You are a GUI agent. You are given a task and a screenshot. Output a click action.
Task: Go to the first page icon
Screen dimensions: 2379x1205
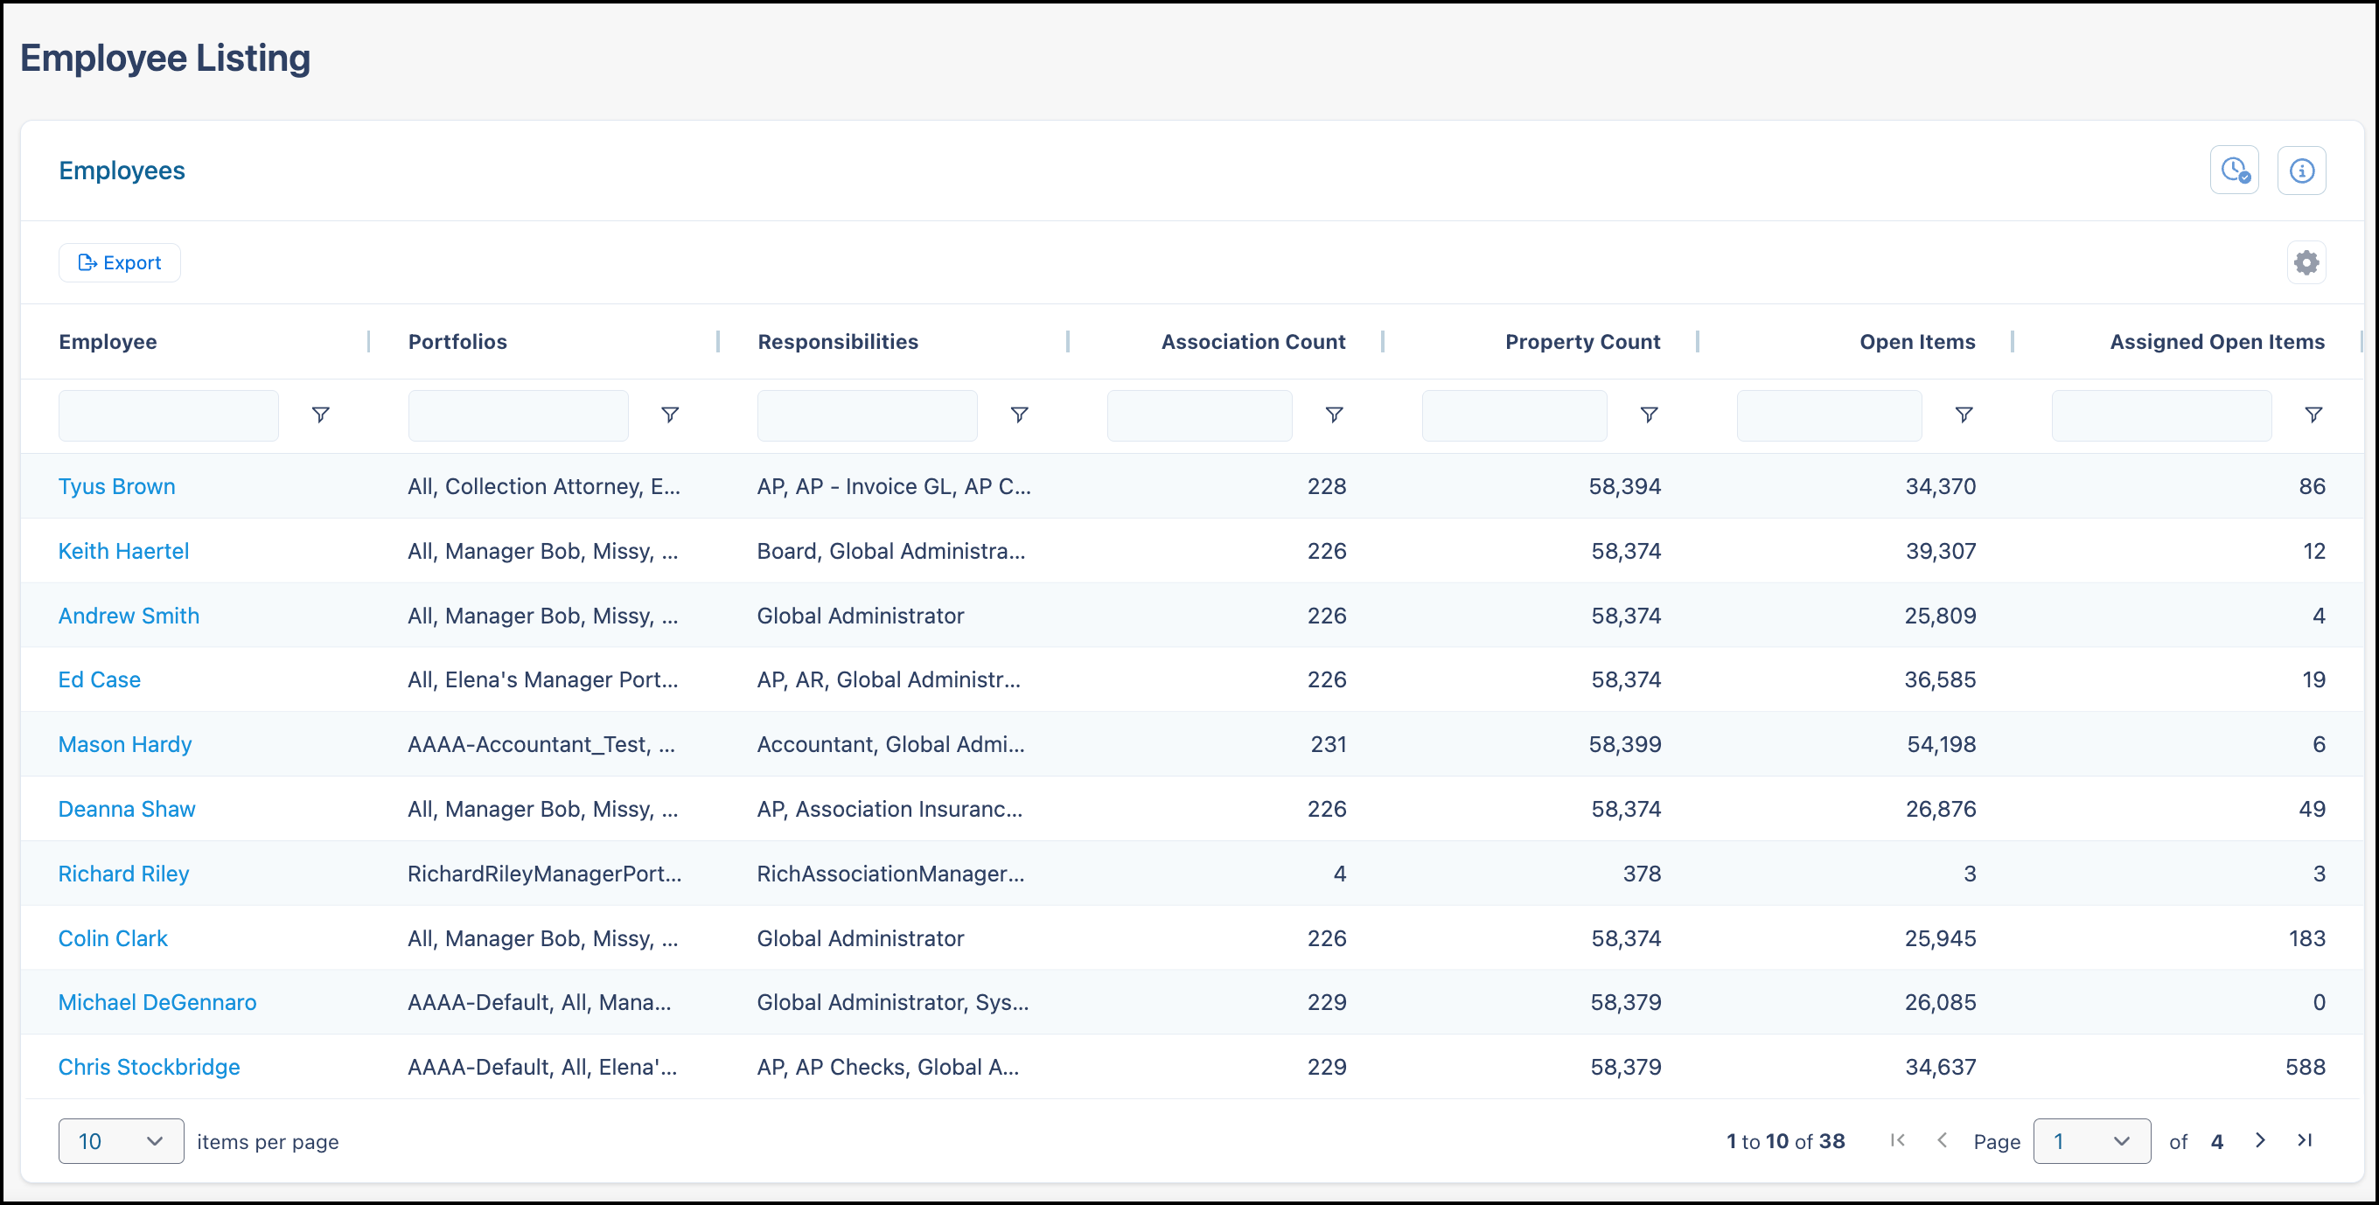pyautogui.click(x=1898, y=1140)
